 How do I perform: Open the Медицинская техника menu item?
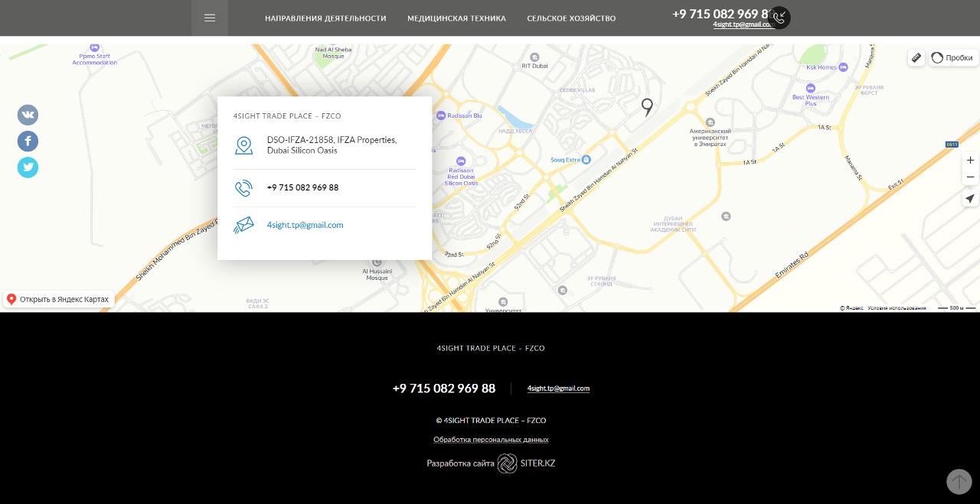pos(456,18)
